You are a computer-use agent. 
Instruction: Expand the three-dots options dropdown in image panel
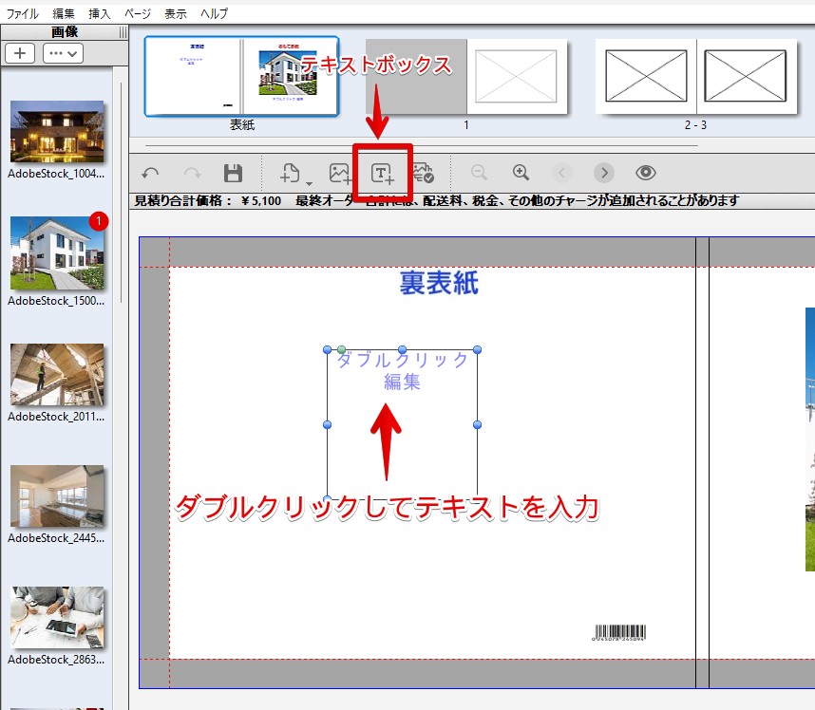point(63,53)
